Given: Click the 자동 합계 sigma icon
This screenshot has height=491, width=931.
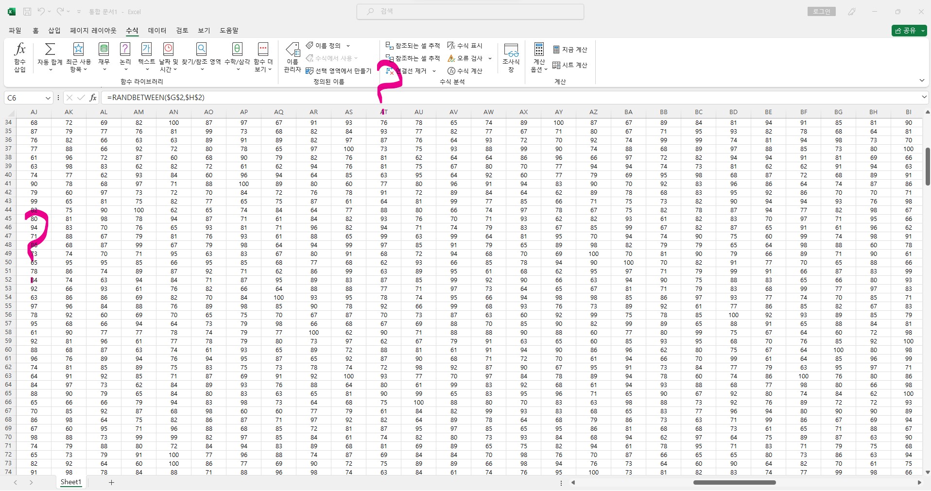Looking at the screenshot, I should [x=50, y=50].
